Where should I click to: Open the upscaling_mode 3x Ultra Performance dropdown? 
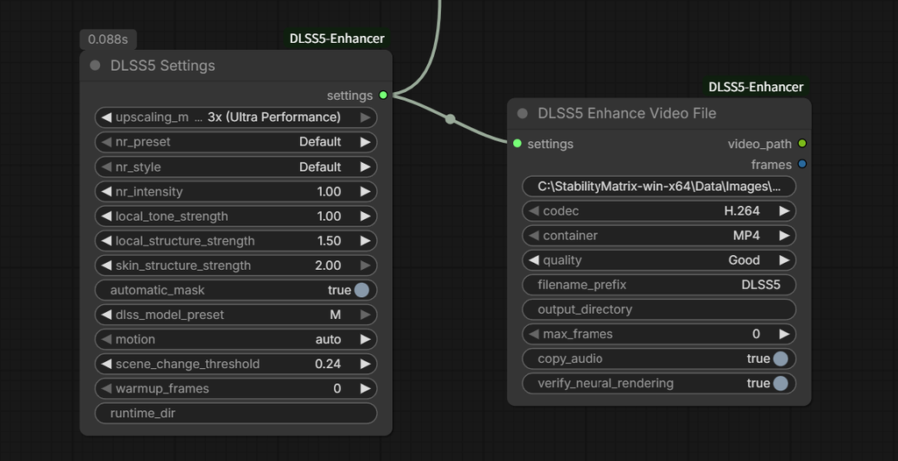236,117
